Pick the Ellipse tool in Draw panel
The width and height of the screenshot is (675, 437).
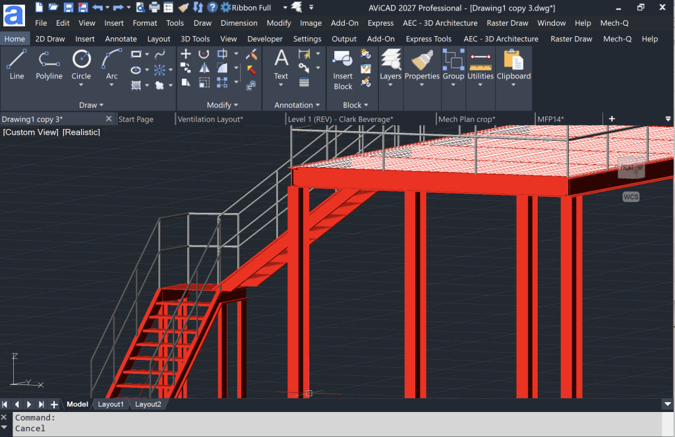tap(136, 70)
